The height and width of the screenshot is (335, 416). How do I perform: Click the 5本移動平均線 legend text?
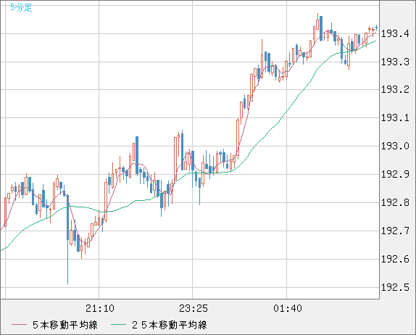point(65,325)
